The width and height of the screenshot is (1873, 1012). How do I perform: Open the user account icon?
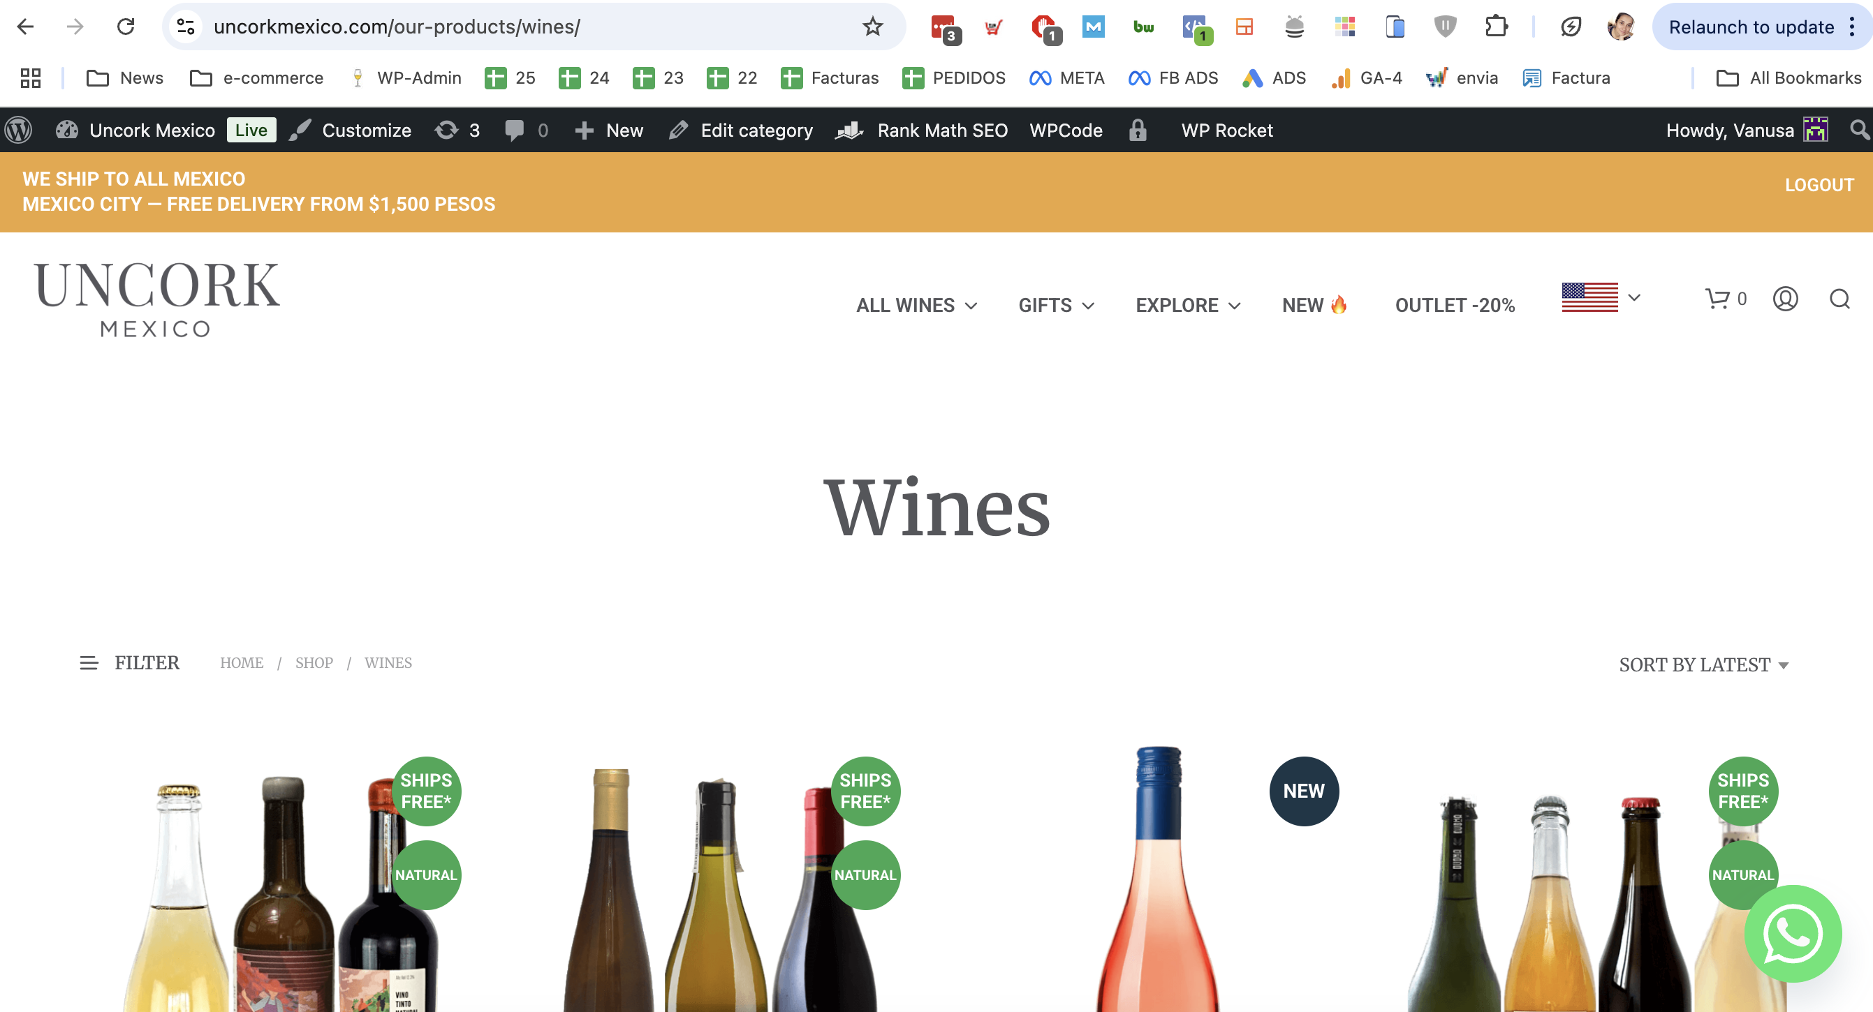click(1785, 299)
